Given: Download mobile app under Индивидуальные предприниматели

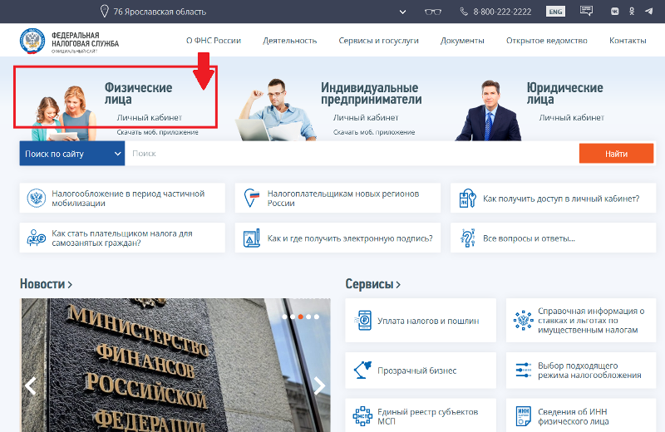Looking at the screenshot, I should tap(373, 132).
